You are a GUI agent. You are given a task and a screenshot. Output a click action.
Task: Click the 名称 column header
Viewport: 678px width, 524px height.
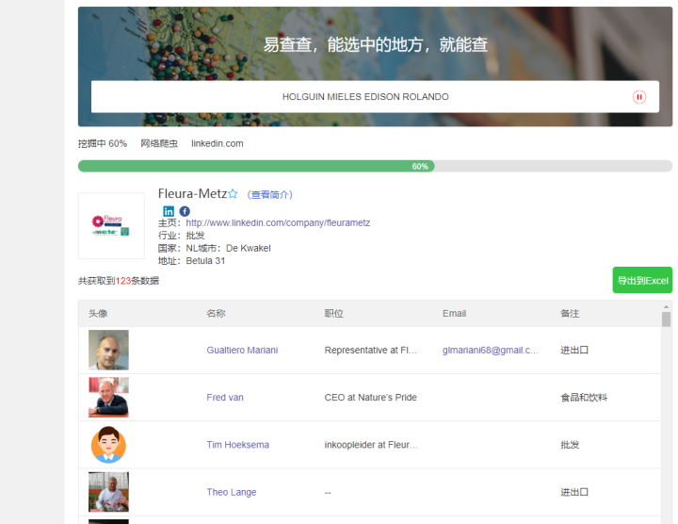click(216, 313)
